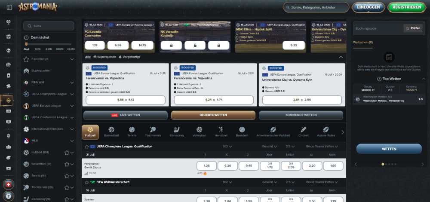The width and height of the screenshot is (430, 202).
Task: Select the Amerikanischer Fußball icon tab
Action: tap(273, 132)
